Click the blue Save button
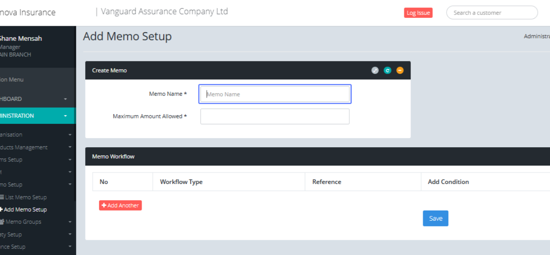Viewport: 550px width, 255px height. pos(435,218)
